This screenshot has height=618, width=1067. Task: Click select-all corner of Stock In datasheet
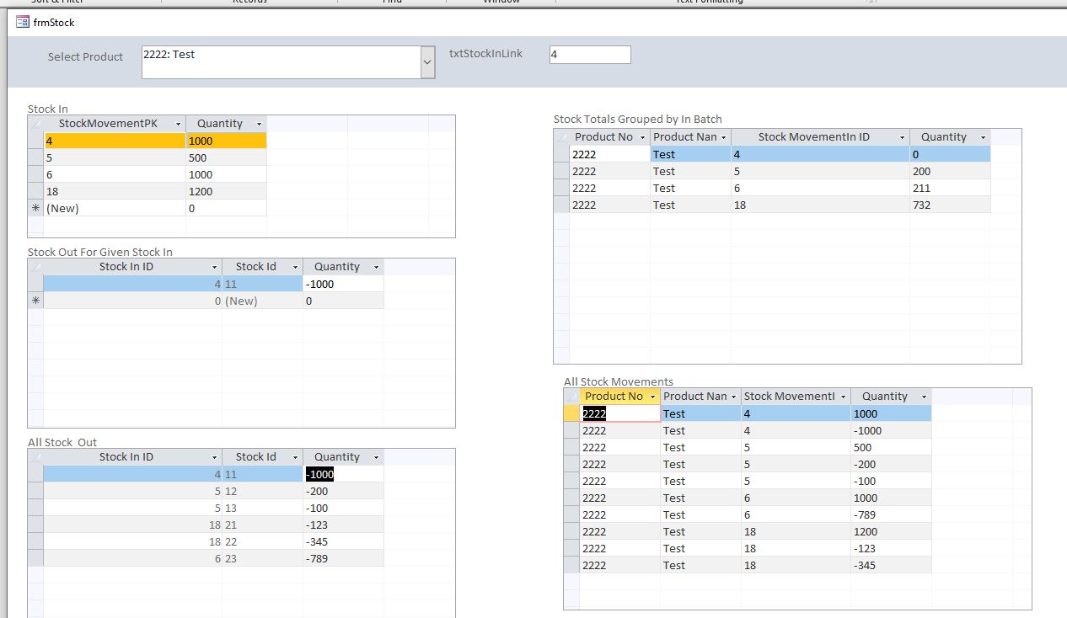click(x=35, y=124)
